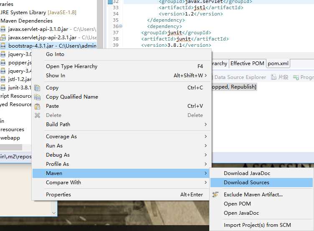
Task: Expand the Debug As submenu
Action: (122, 155)
